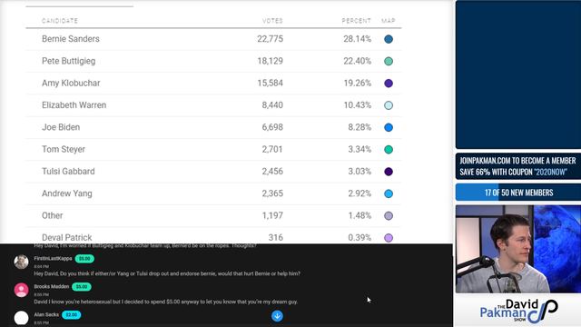Click the Brooks Madden username in chat
Screen dimensions: 581x327
pos(52,287)
